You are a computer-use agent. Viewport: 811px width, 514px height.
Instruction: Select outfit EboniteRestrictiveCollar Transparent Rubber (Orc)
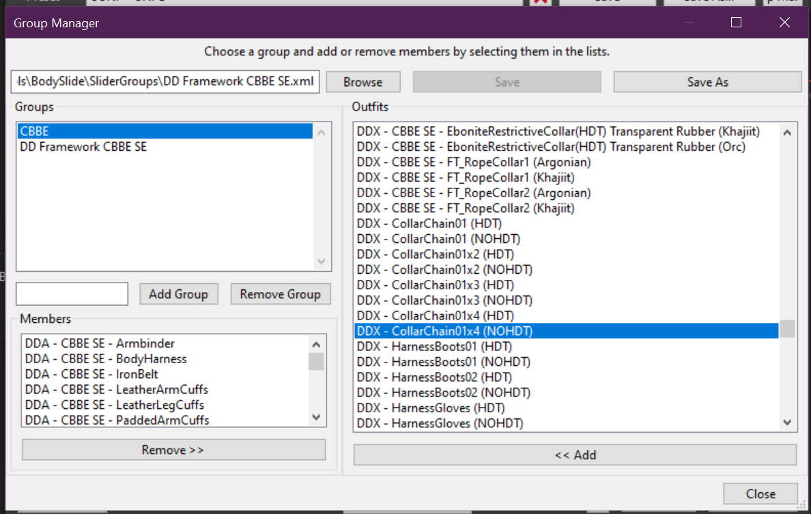coord(567,147)
